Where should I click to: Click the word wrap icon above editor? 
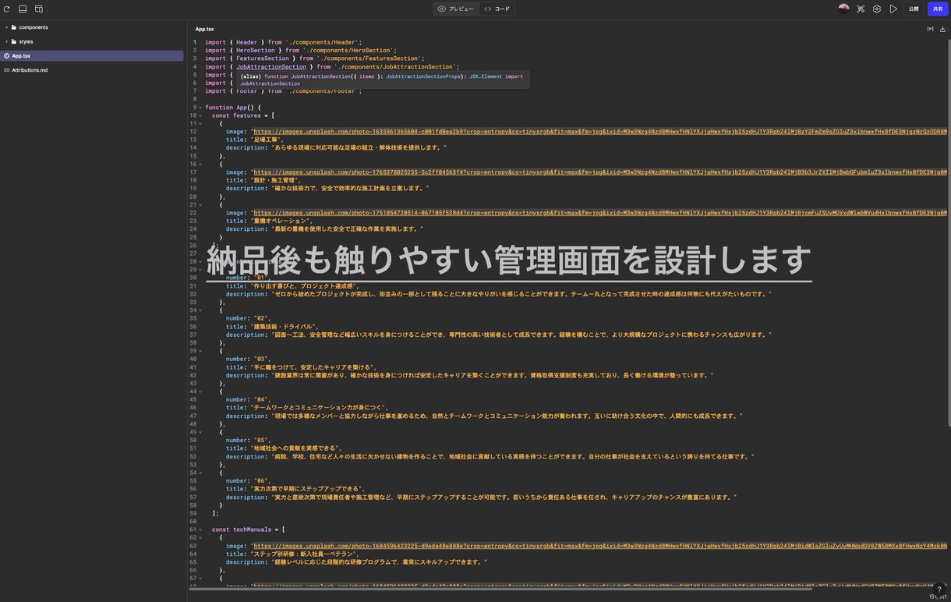pos(930,29)
